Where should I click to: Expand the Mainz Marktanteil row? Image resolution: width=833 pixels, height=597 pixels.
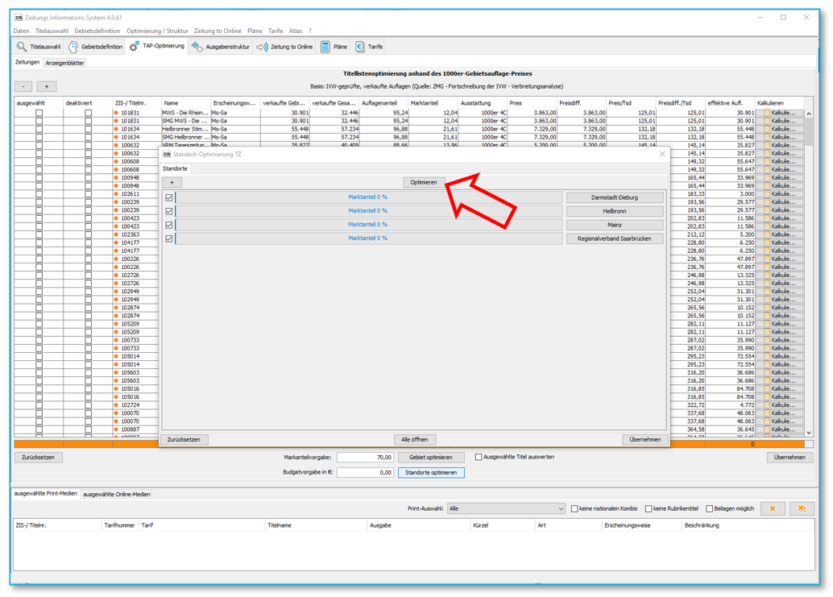pos(368,225)
